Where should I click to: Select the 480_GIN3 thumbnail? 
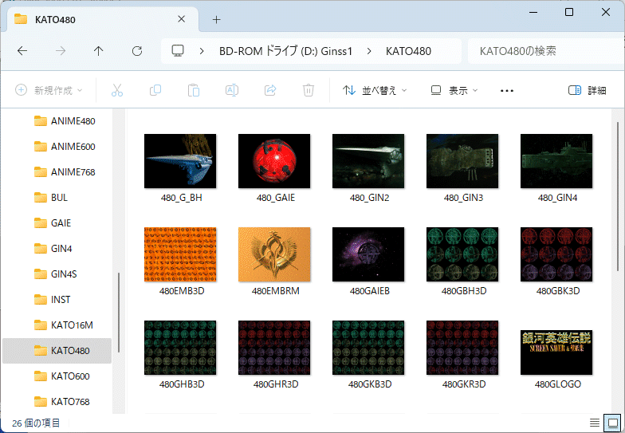pos(462,161)
